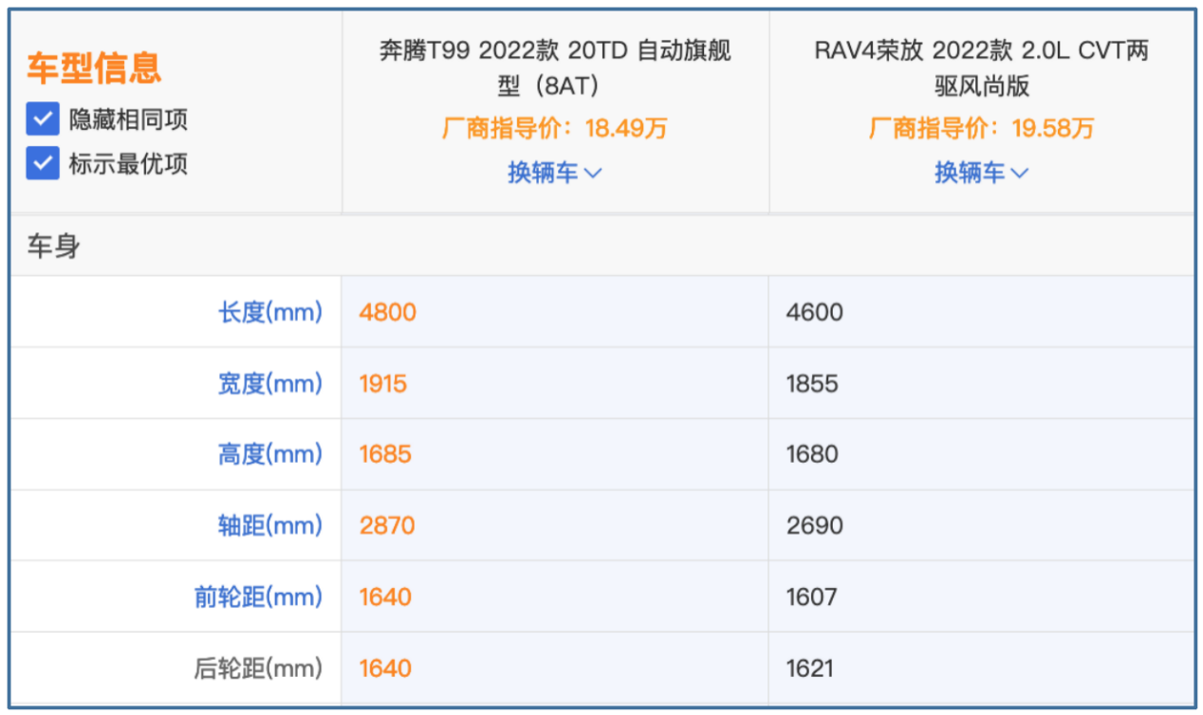
Task: Click the 车身 section header
Action: pyautogui.click(x=54, y=247)
